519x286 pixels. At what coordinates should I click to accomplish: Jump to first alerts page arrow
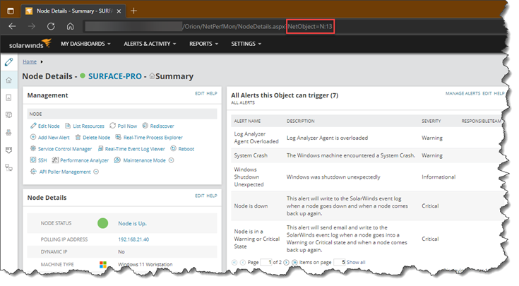click(234, 262)
